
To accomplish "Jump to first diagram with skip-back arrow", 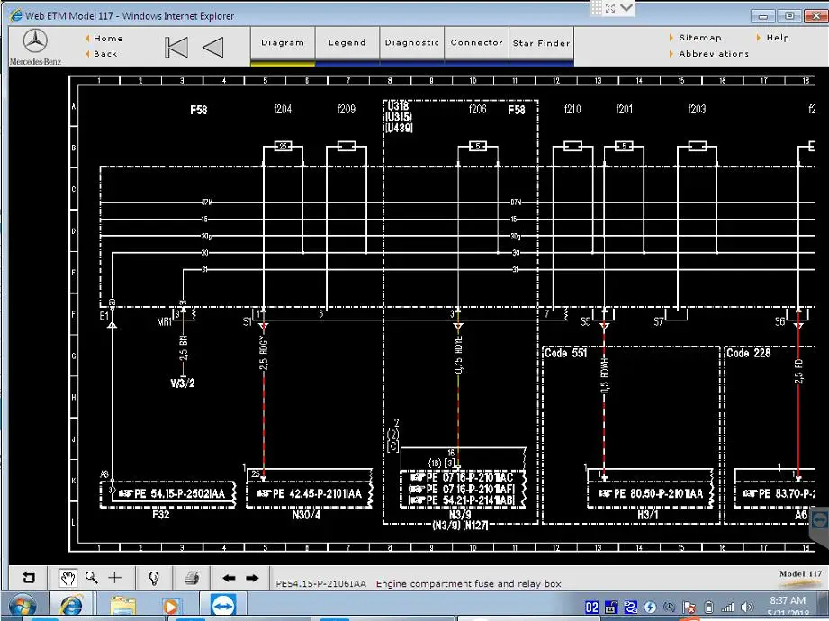I will coord(176,47).
